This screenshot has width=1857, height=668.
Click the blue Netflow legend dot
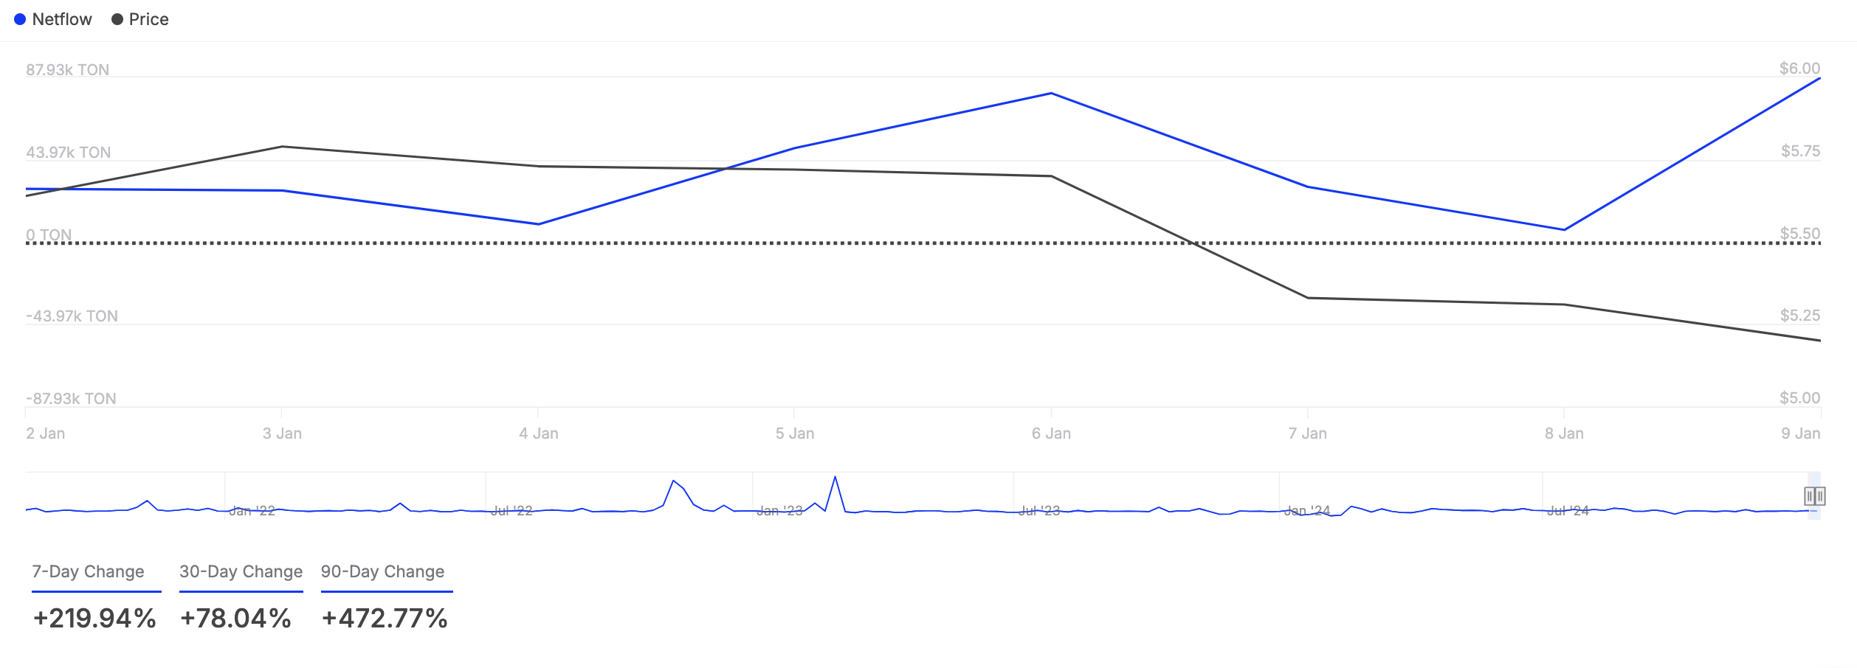coord(20,19)
